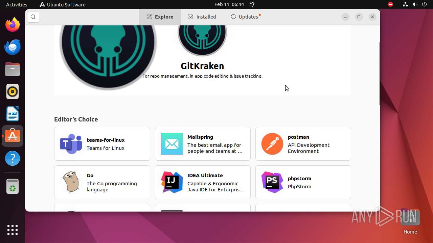This screenshot has height=243, width=433.
Task: Launch LibreOffice Writer from the dock
Action: point(13,114)
